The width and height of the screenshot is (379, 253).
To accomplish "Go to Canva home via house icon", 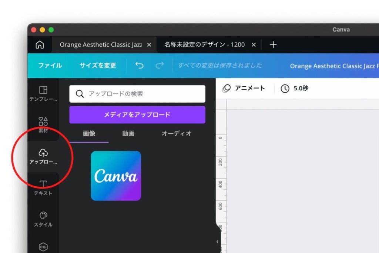I will pyautogui.click(x=40, y=45).
